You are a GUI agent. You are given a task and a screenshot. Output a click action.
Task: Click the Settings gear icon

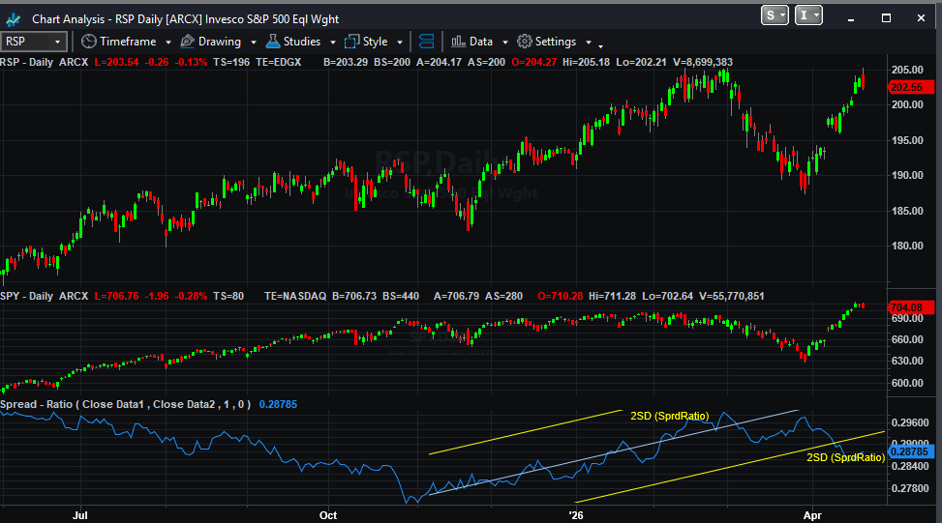[x=525, y=42]
